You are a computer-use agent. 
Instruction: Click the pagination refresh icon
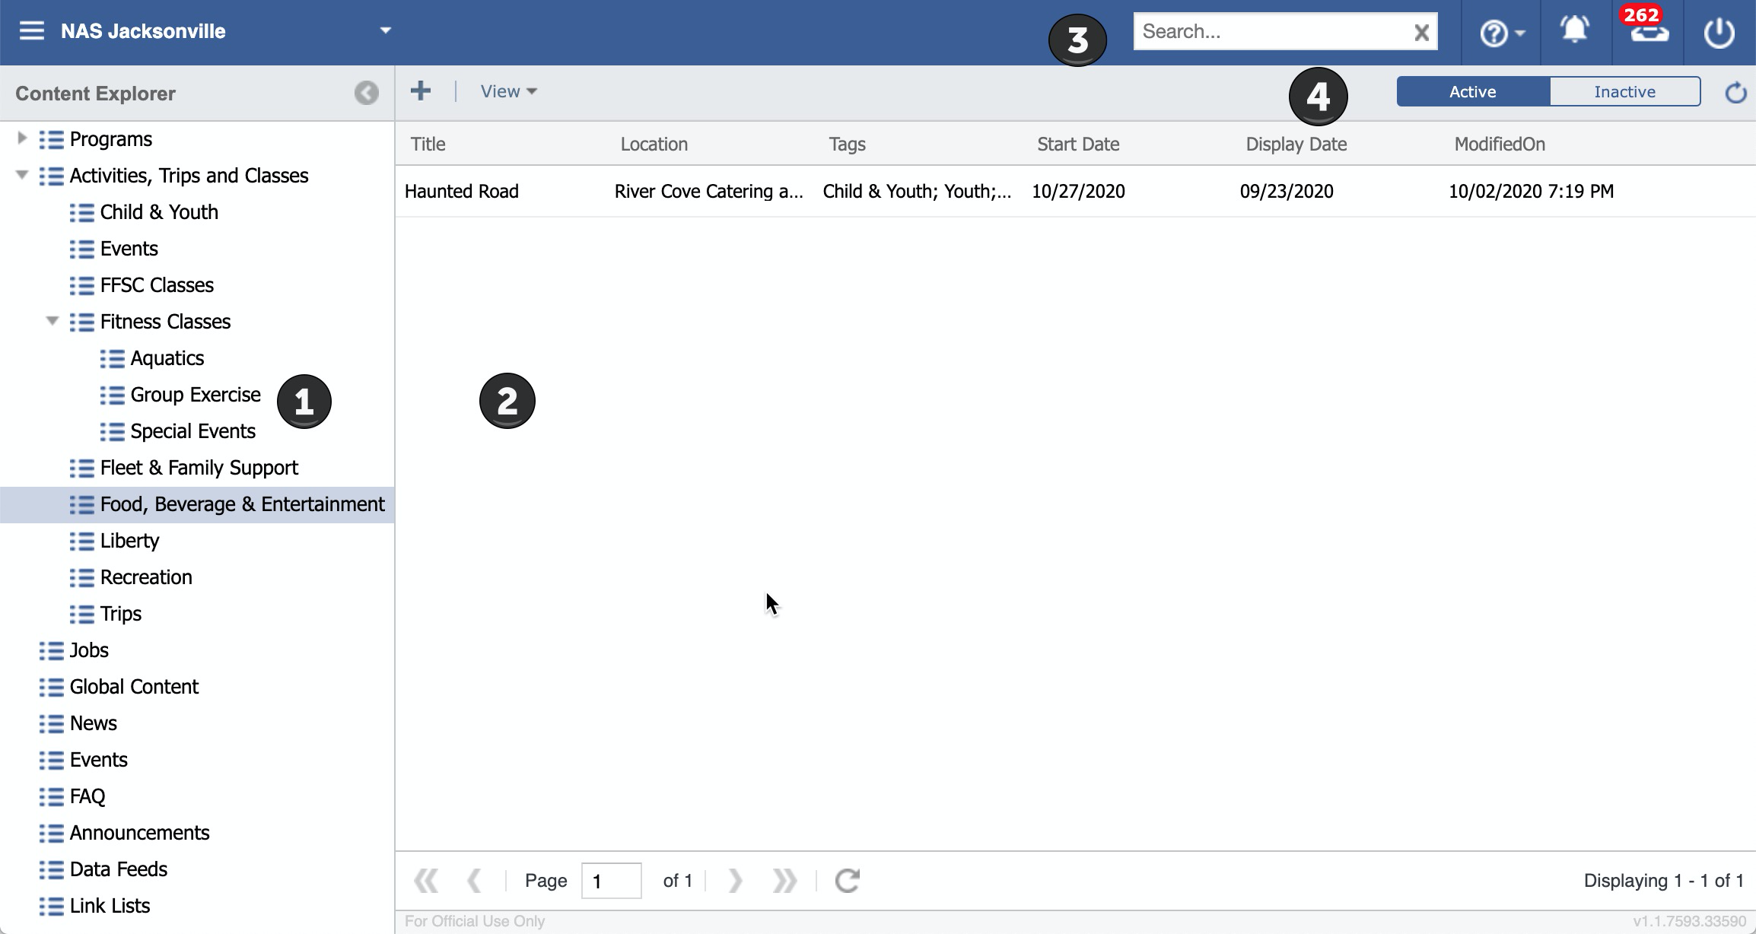pos(847,881)
